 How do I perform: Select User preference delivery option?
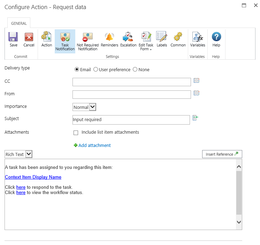[x=95, y=70]
